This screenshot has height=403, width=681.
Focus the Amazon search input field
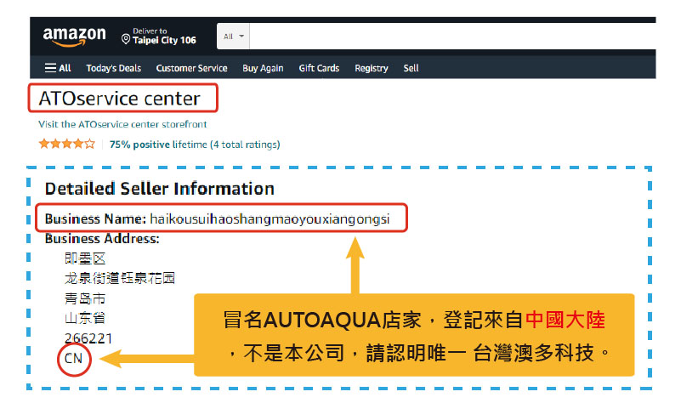coord(452,37)
